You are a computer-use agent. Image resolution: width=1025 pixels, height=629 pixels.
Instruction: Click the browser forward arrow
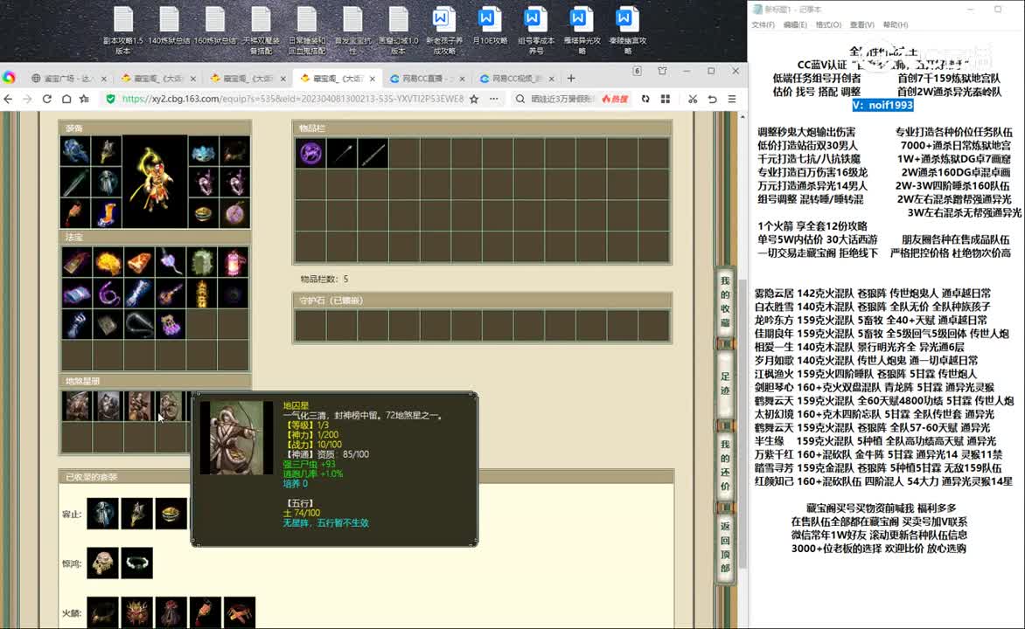point(27,99)
